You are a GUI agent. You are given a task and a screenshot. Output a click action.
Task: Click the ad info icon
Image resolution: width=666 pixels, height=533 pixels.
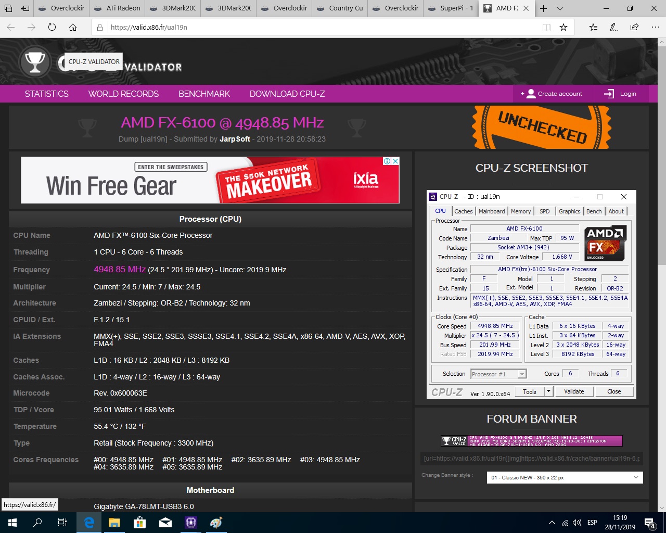pyautogui.click(x=387, y=161)
